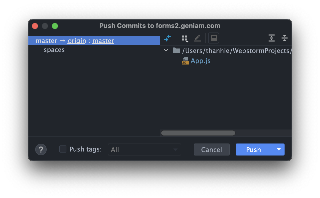Open the Push tags All dropdown
This screenshot has width=320, height=198.
pyautogui.click(x=144, y=149)
